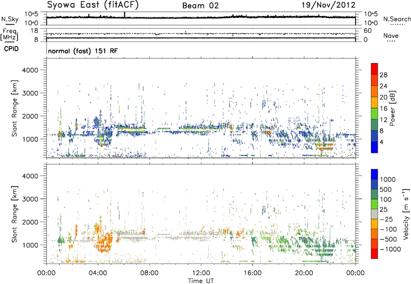Image resolution: width=411 pixels, height=284 pixels.
Task: Pick the blue Velocity segment above 1000 m/s
Action: (375, 174)
